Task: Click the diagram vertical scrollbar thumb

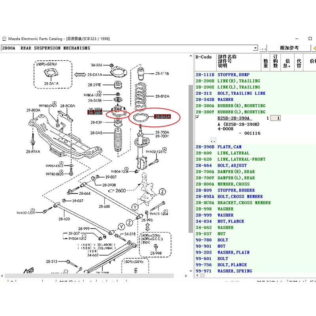Action: coord(191,159)
